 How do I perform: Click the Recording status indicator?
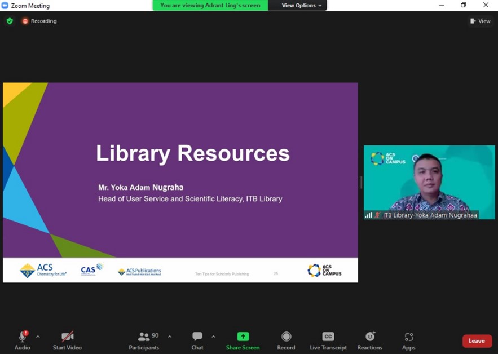point(39,21)
